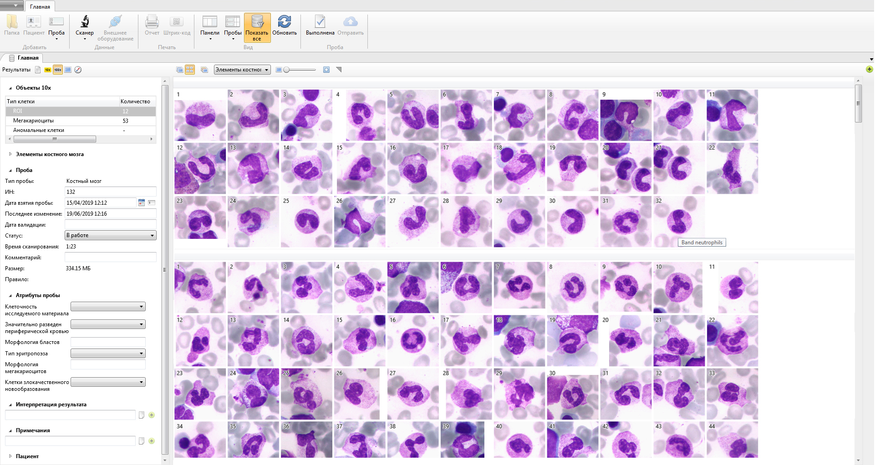
Task: Select the Главная ribbon tab
Action: click(x=40, y=6)
